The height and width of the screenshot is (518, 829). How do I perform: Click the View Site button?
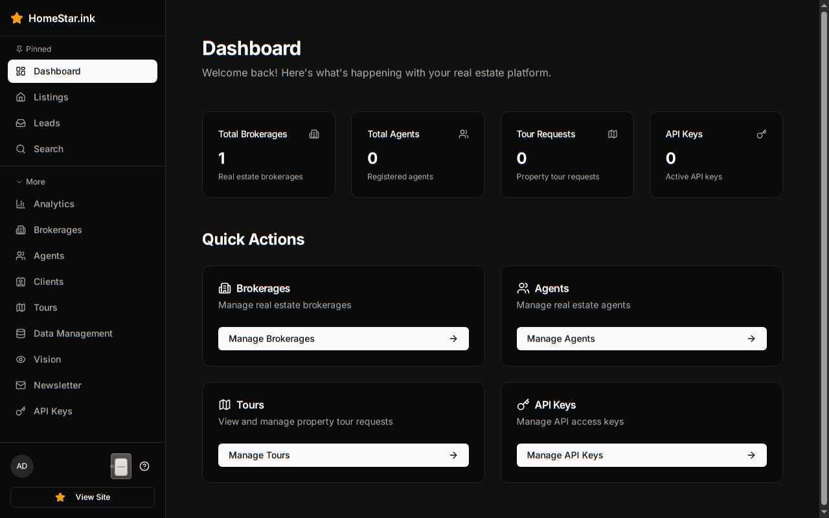coord(82,497)
